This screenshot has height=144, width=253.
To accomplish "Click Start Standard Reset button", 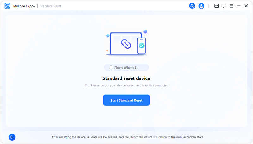I will click(x=126, y=100).
